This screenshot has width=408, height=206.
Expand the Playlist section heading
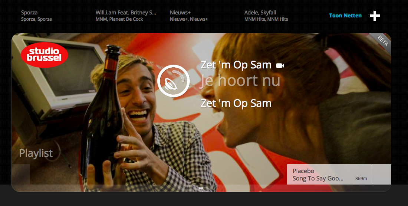tap(36, 153)
